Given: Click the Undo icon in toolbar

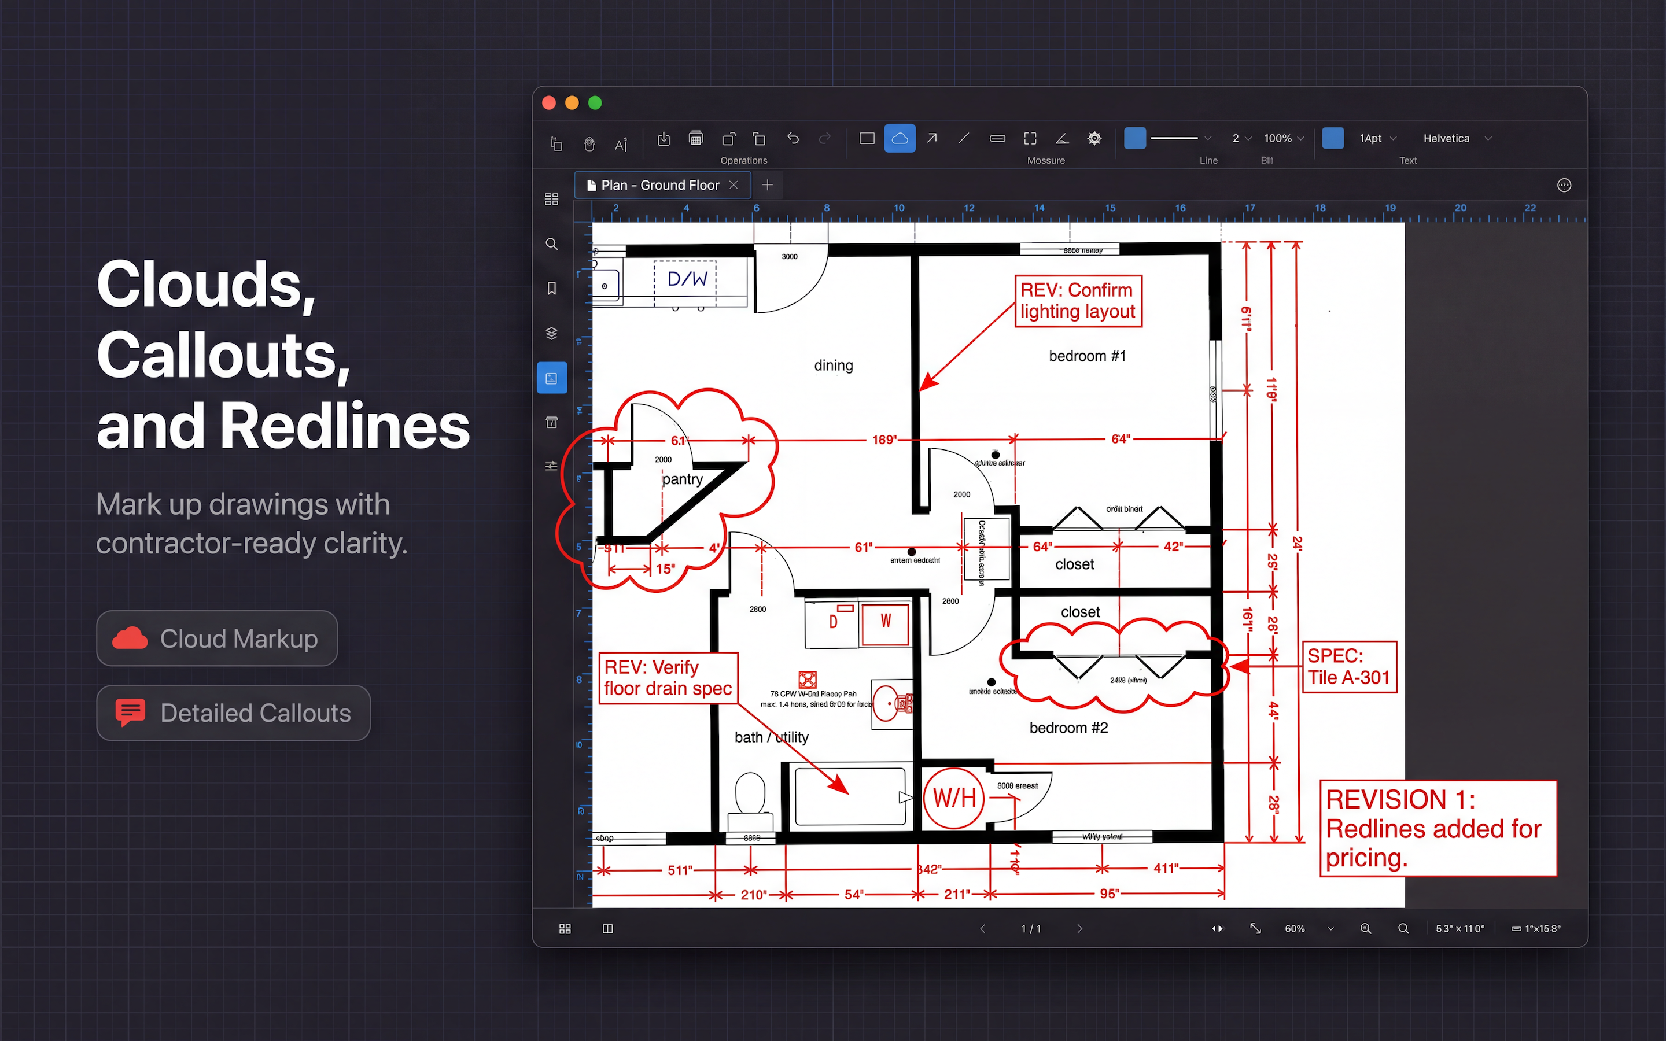Looking at the screenshot, I should (793, 138).
